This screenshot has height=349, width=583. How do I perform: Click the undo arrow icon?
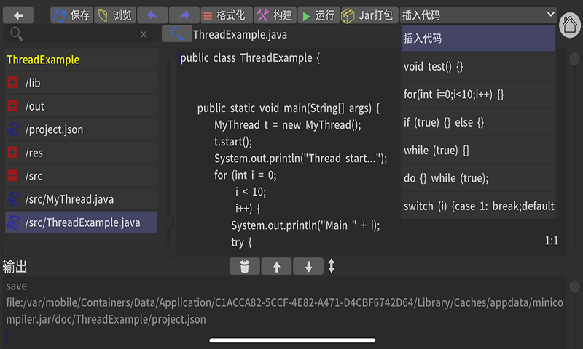pos(152,15)
